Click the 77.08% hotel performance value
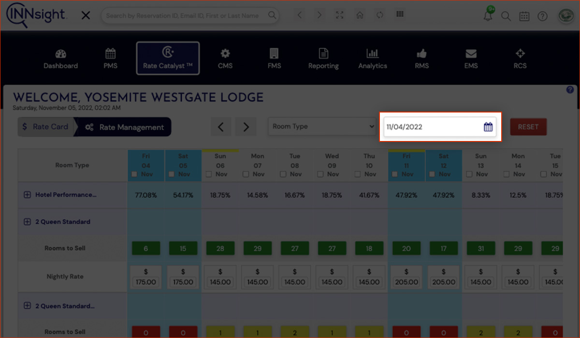580x338 pixels. [x=146, y=196]
